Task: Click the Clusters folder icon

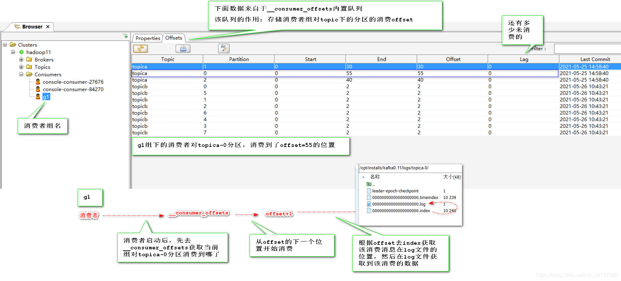Action: (13, 44)
